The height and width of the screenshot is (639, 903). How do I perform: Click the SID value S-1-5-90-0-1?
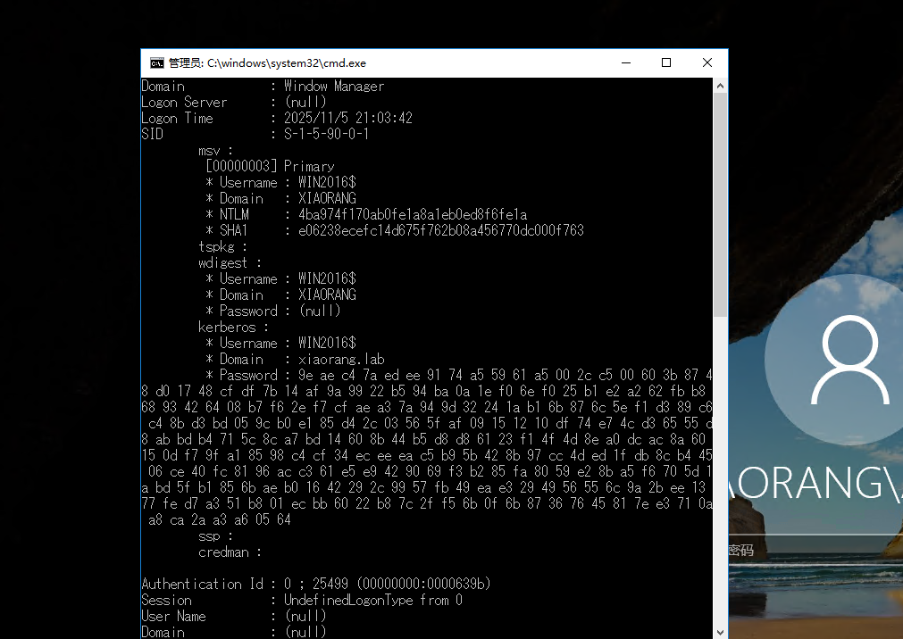point(326,135)
